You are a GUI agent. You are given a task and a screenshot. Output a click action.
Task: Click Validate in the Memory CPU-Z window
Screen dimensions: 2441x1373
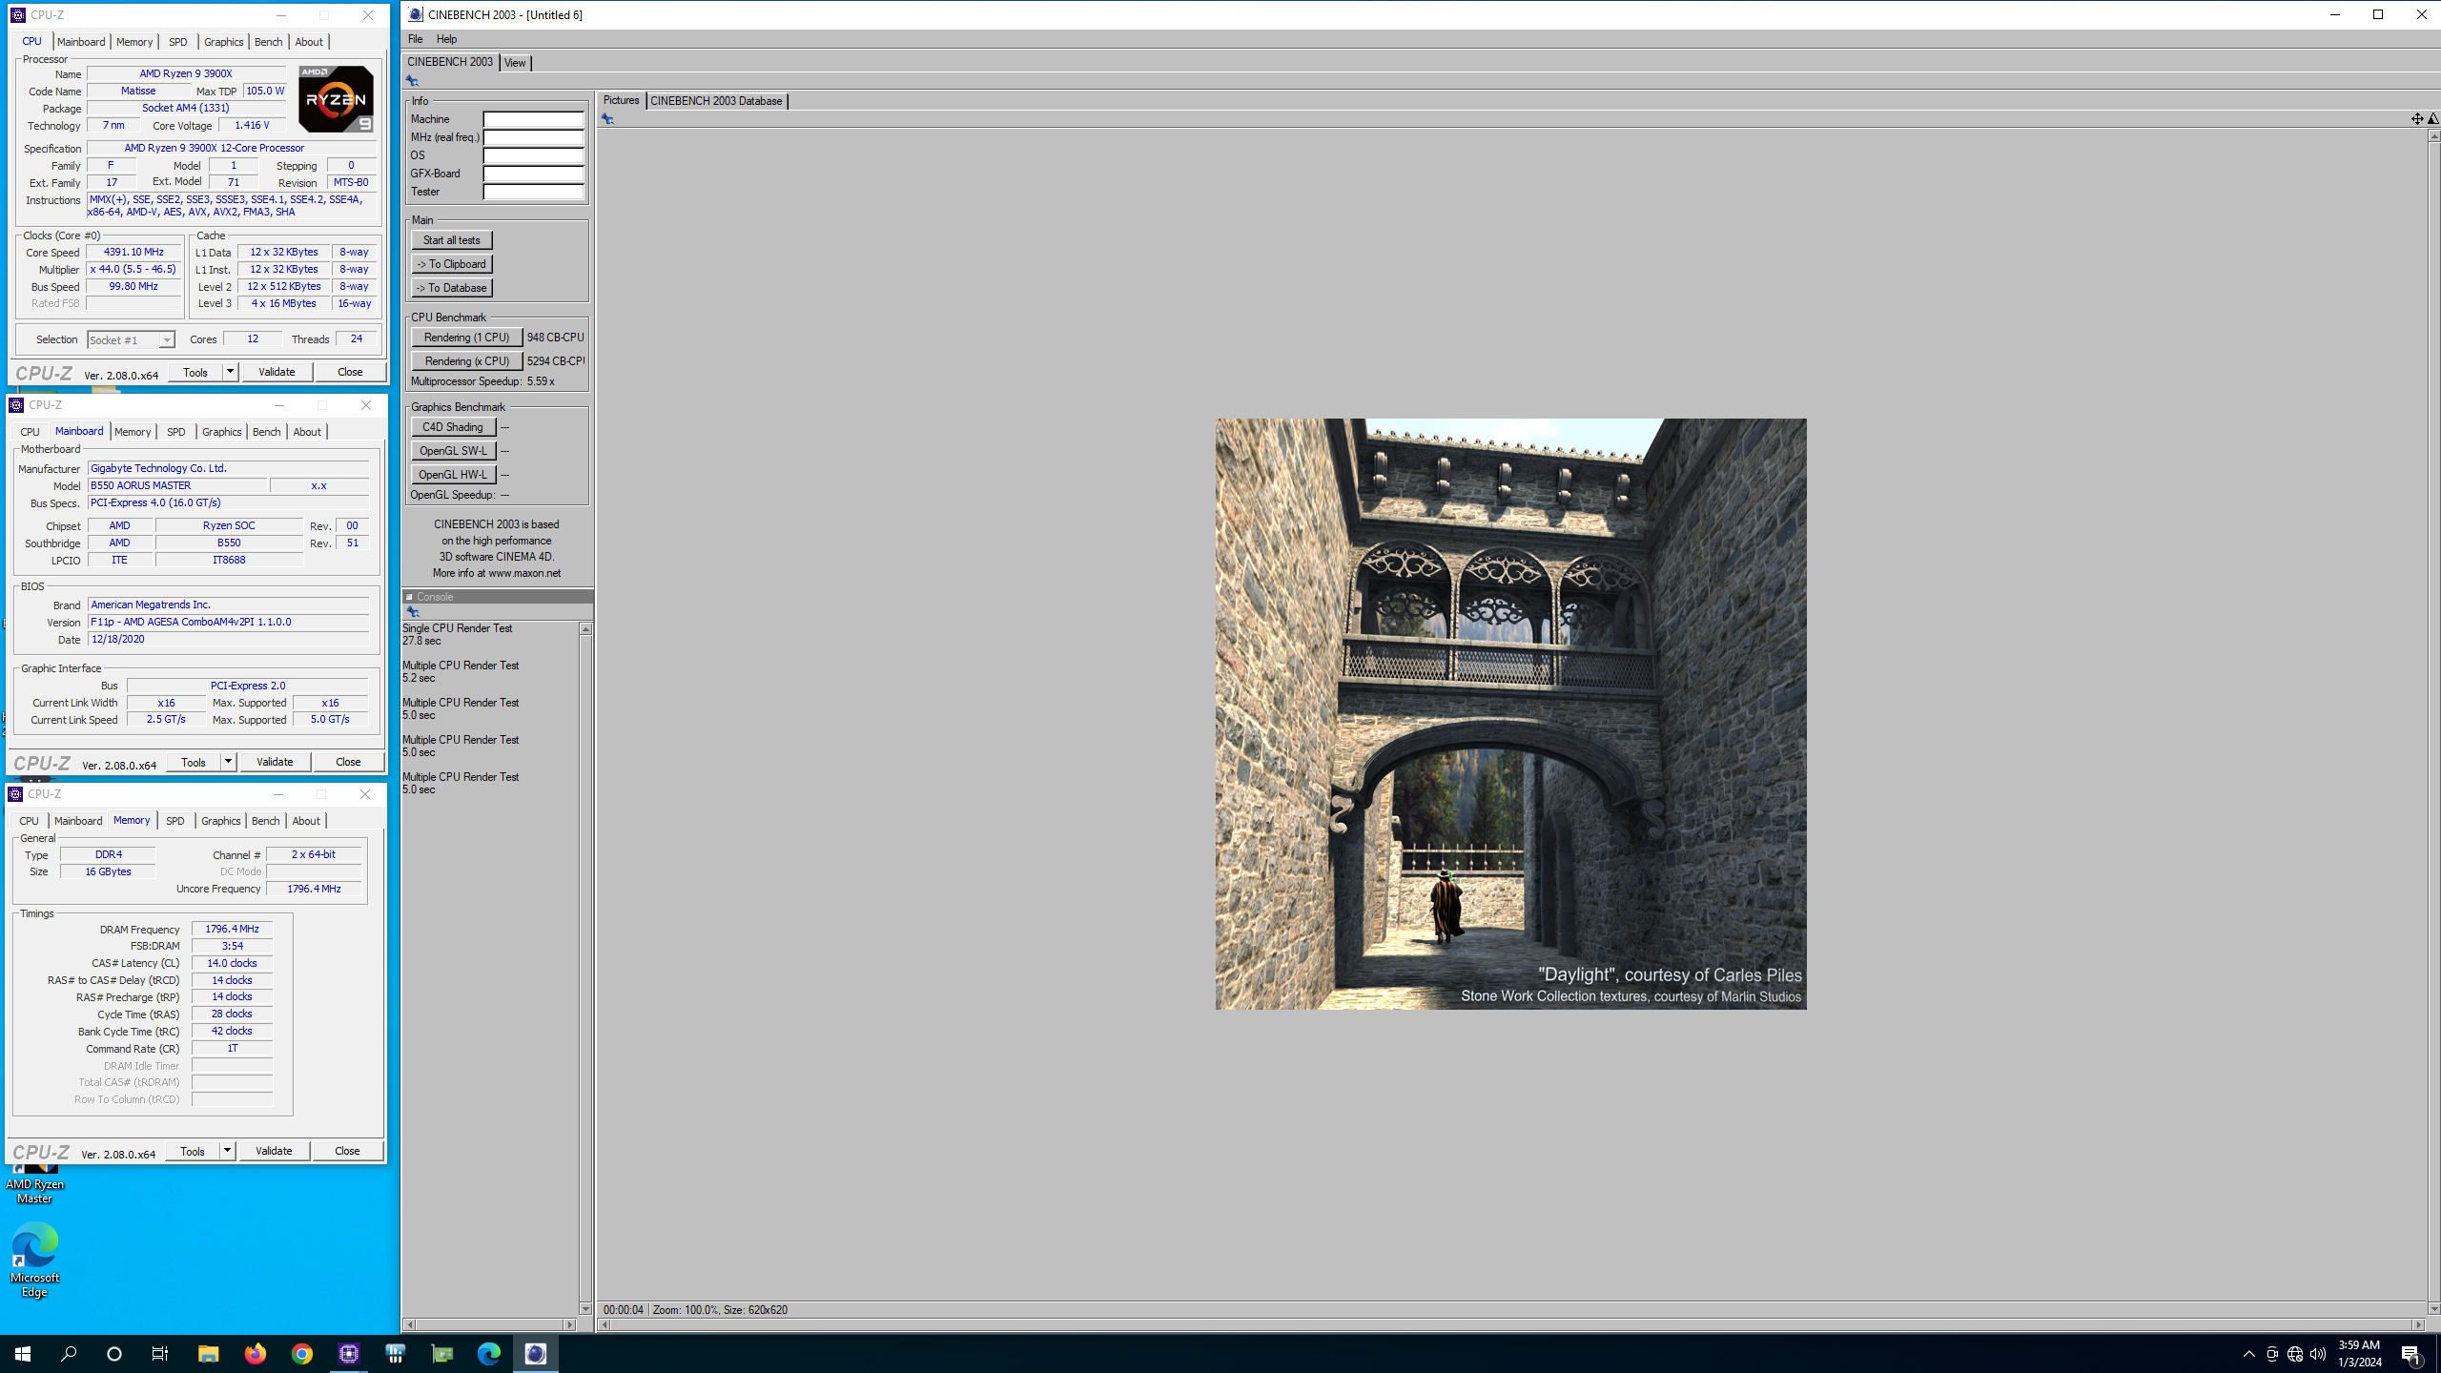pyautogui.click(x=274, y=1151)
